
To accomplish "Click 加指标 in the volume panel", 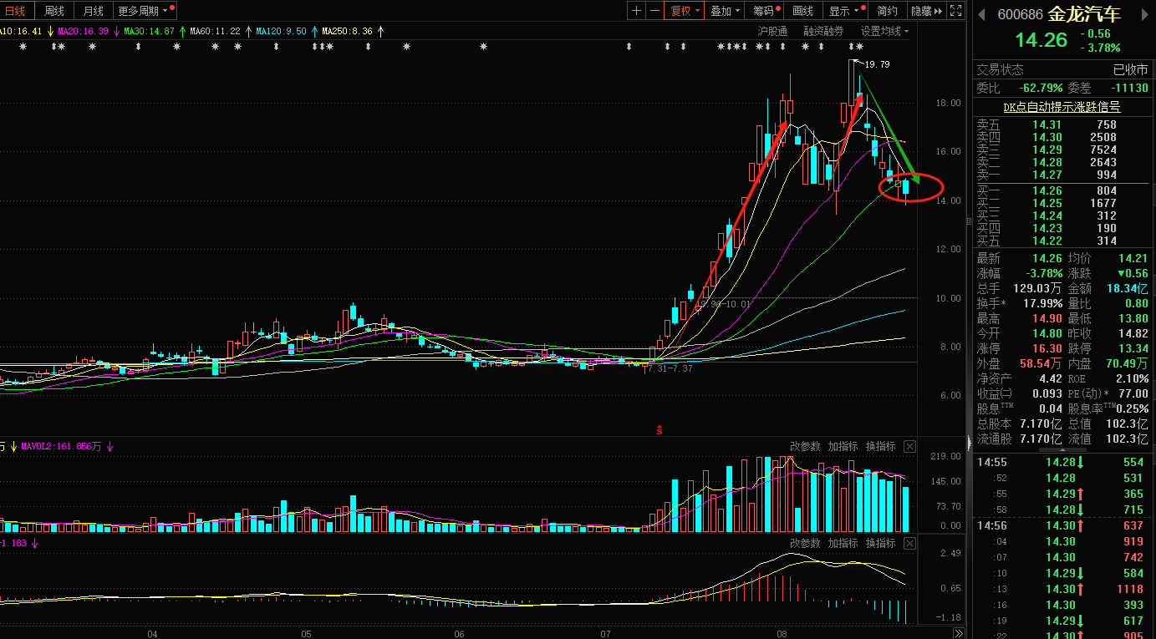I will [x=843, y=447].
